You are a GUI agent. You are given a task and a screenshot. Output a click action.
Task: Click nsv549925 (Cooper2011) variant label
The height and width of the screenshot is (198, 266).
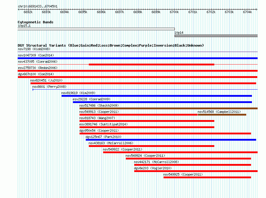(x=183, y=175)
